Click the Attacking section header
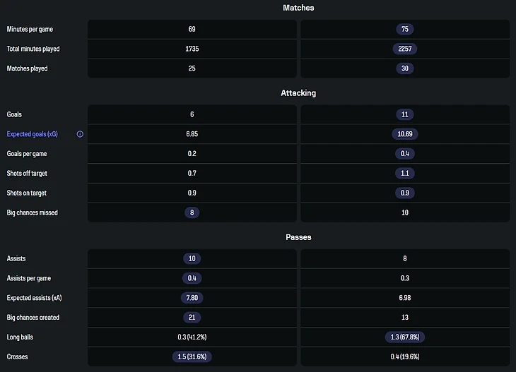The height and width of the screenshot is (372, 516). pos(298,93)
